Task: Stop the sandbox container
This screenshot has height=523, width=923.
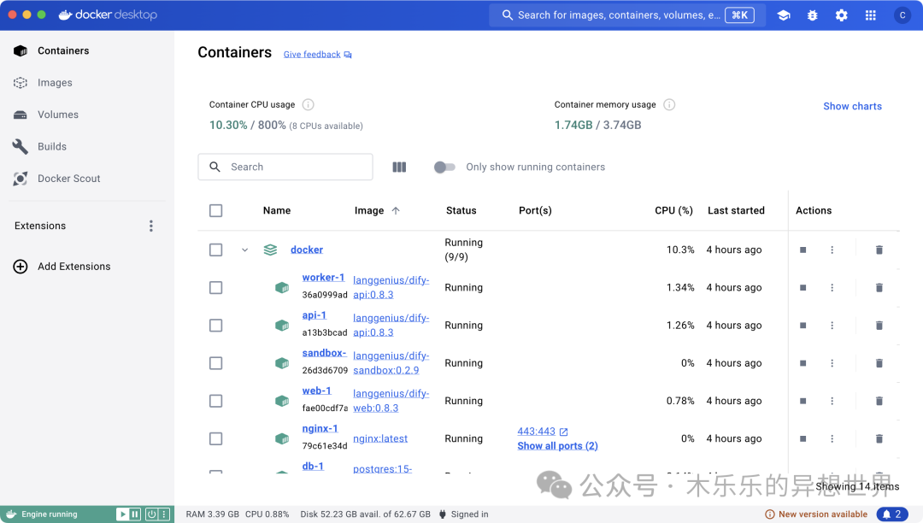Action: (x=802, y=363)
